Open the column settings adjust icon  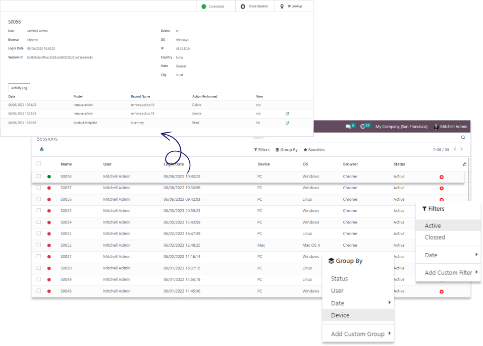(x=464, y=164)
